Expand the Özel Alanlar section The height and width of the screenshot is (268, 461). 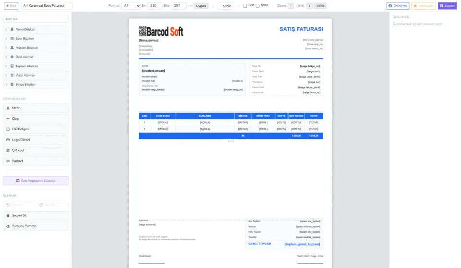(36, 57)
